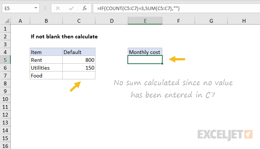Select row 9 header
The image size is (260, 149).
tap(5, 91)
